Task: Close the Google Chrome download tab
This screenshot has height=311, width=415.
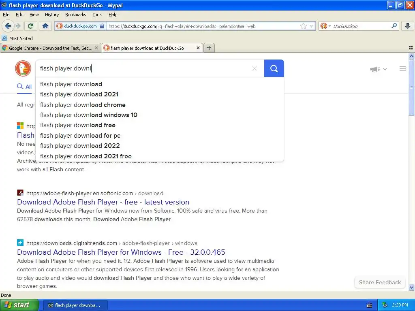Action: coord(96,48)
